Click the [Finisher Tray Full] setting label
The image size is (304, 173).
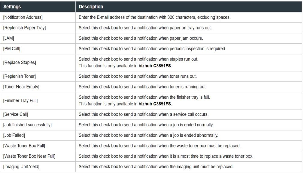20,101
